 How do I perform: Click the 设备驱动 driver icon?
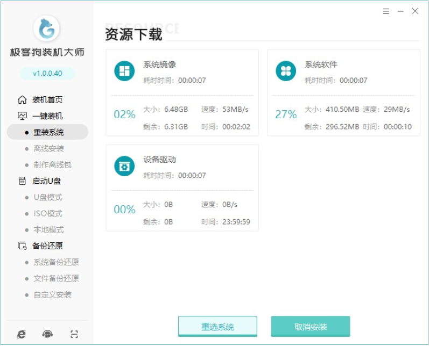(x=124, y=166)
